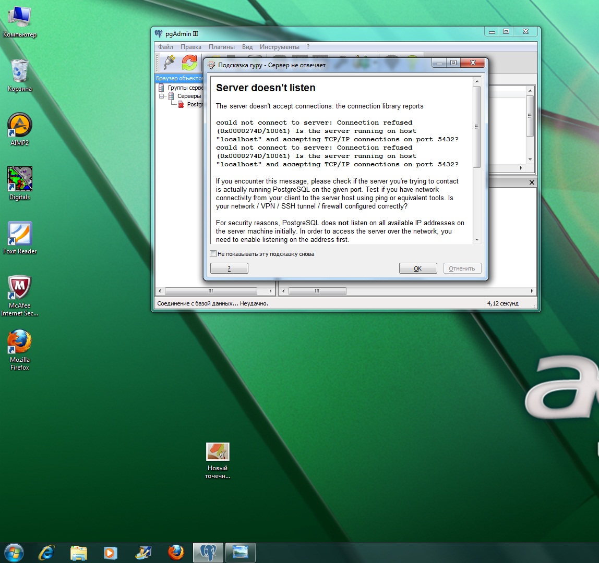Click the green refresh arrows icon
The height and width of the screenshot is (563, 599).
click(189, 63)
